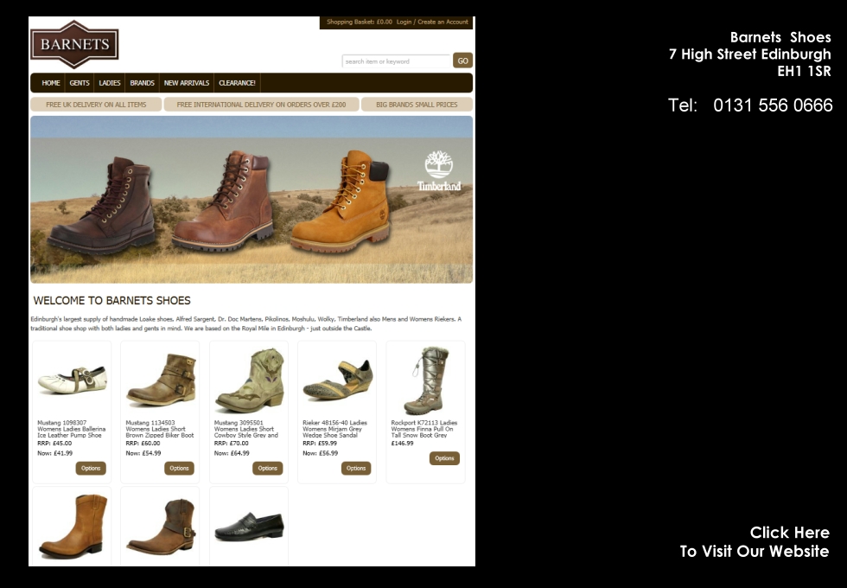
Task: Open the black loafer shoe thumbnail
Action: [x=249, y=527]
